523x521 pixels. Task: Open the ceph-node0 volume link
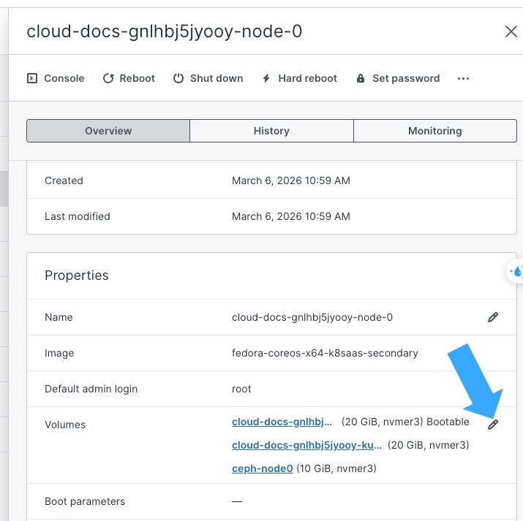tap(262, 468)
